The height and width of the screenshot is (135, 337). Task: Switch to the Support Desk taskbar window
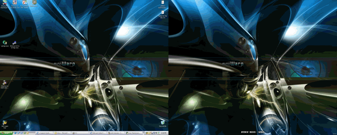[44, 133]
